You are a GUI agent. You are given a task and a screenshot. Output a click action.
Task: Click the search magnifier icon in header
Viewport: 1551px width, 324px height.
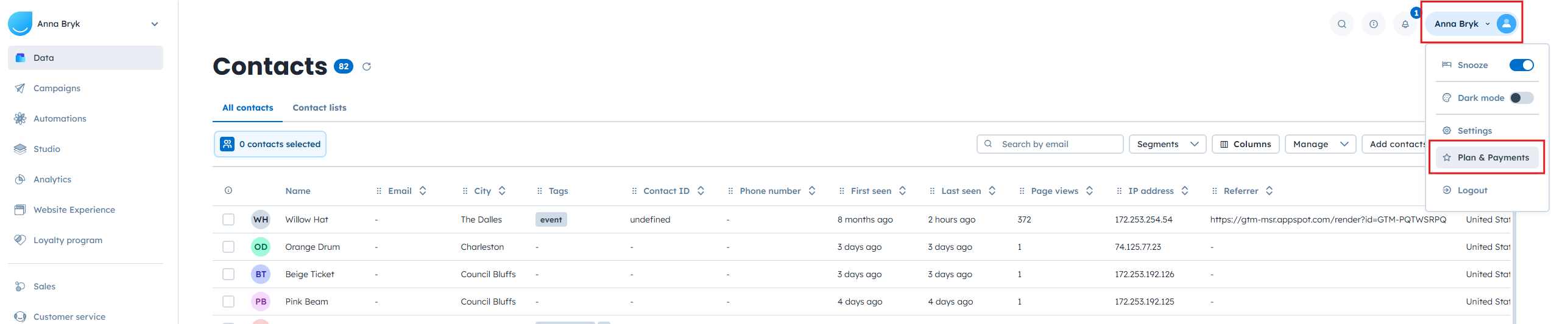click(x=1341, y=24)
